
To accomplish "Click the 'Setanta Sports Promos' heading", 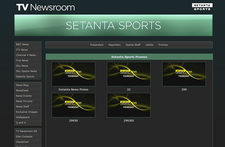I will coord(129,57).
